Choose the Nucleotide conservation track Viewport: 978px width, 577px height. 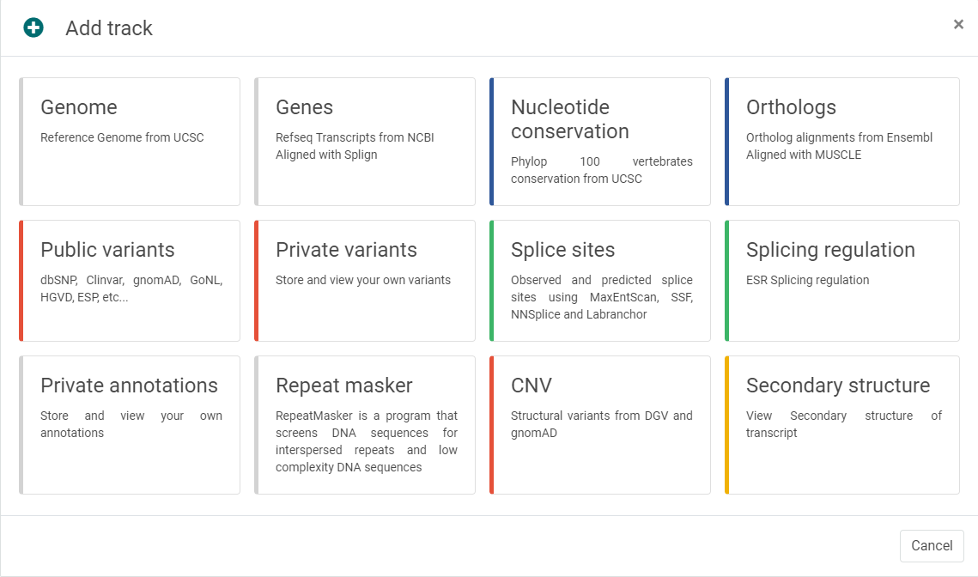(600, 142)
